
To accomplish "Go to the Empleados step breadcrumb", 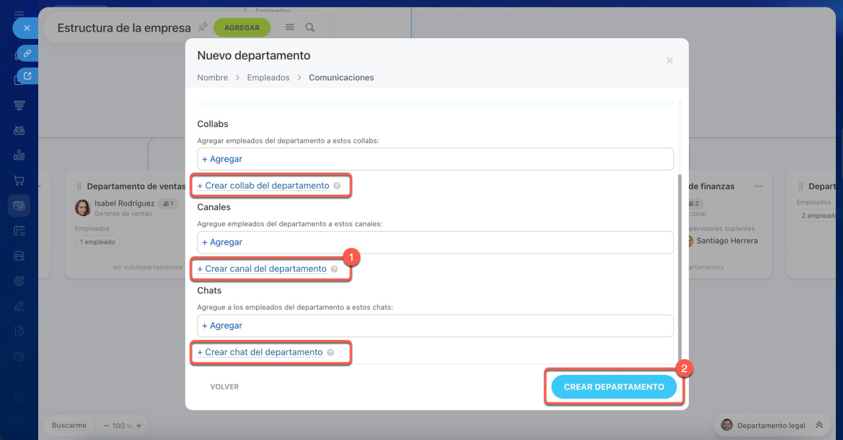I will [268, 78].
